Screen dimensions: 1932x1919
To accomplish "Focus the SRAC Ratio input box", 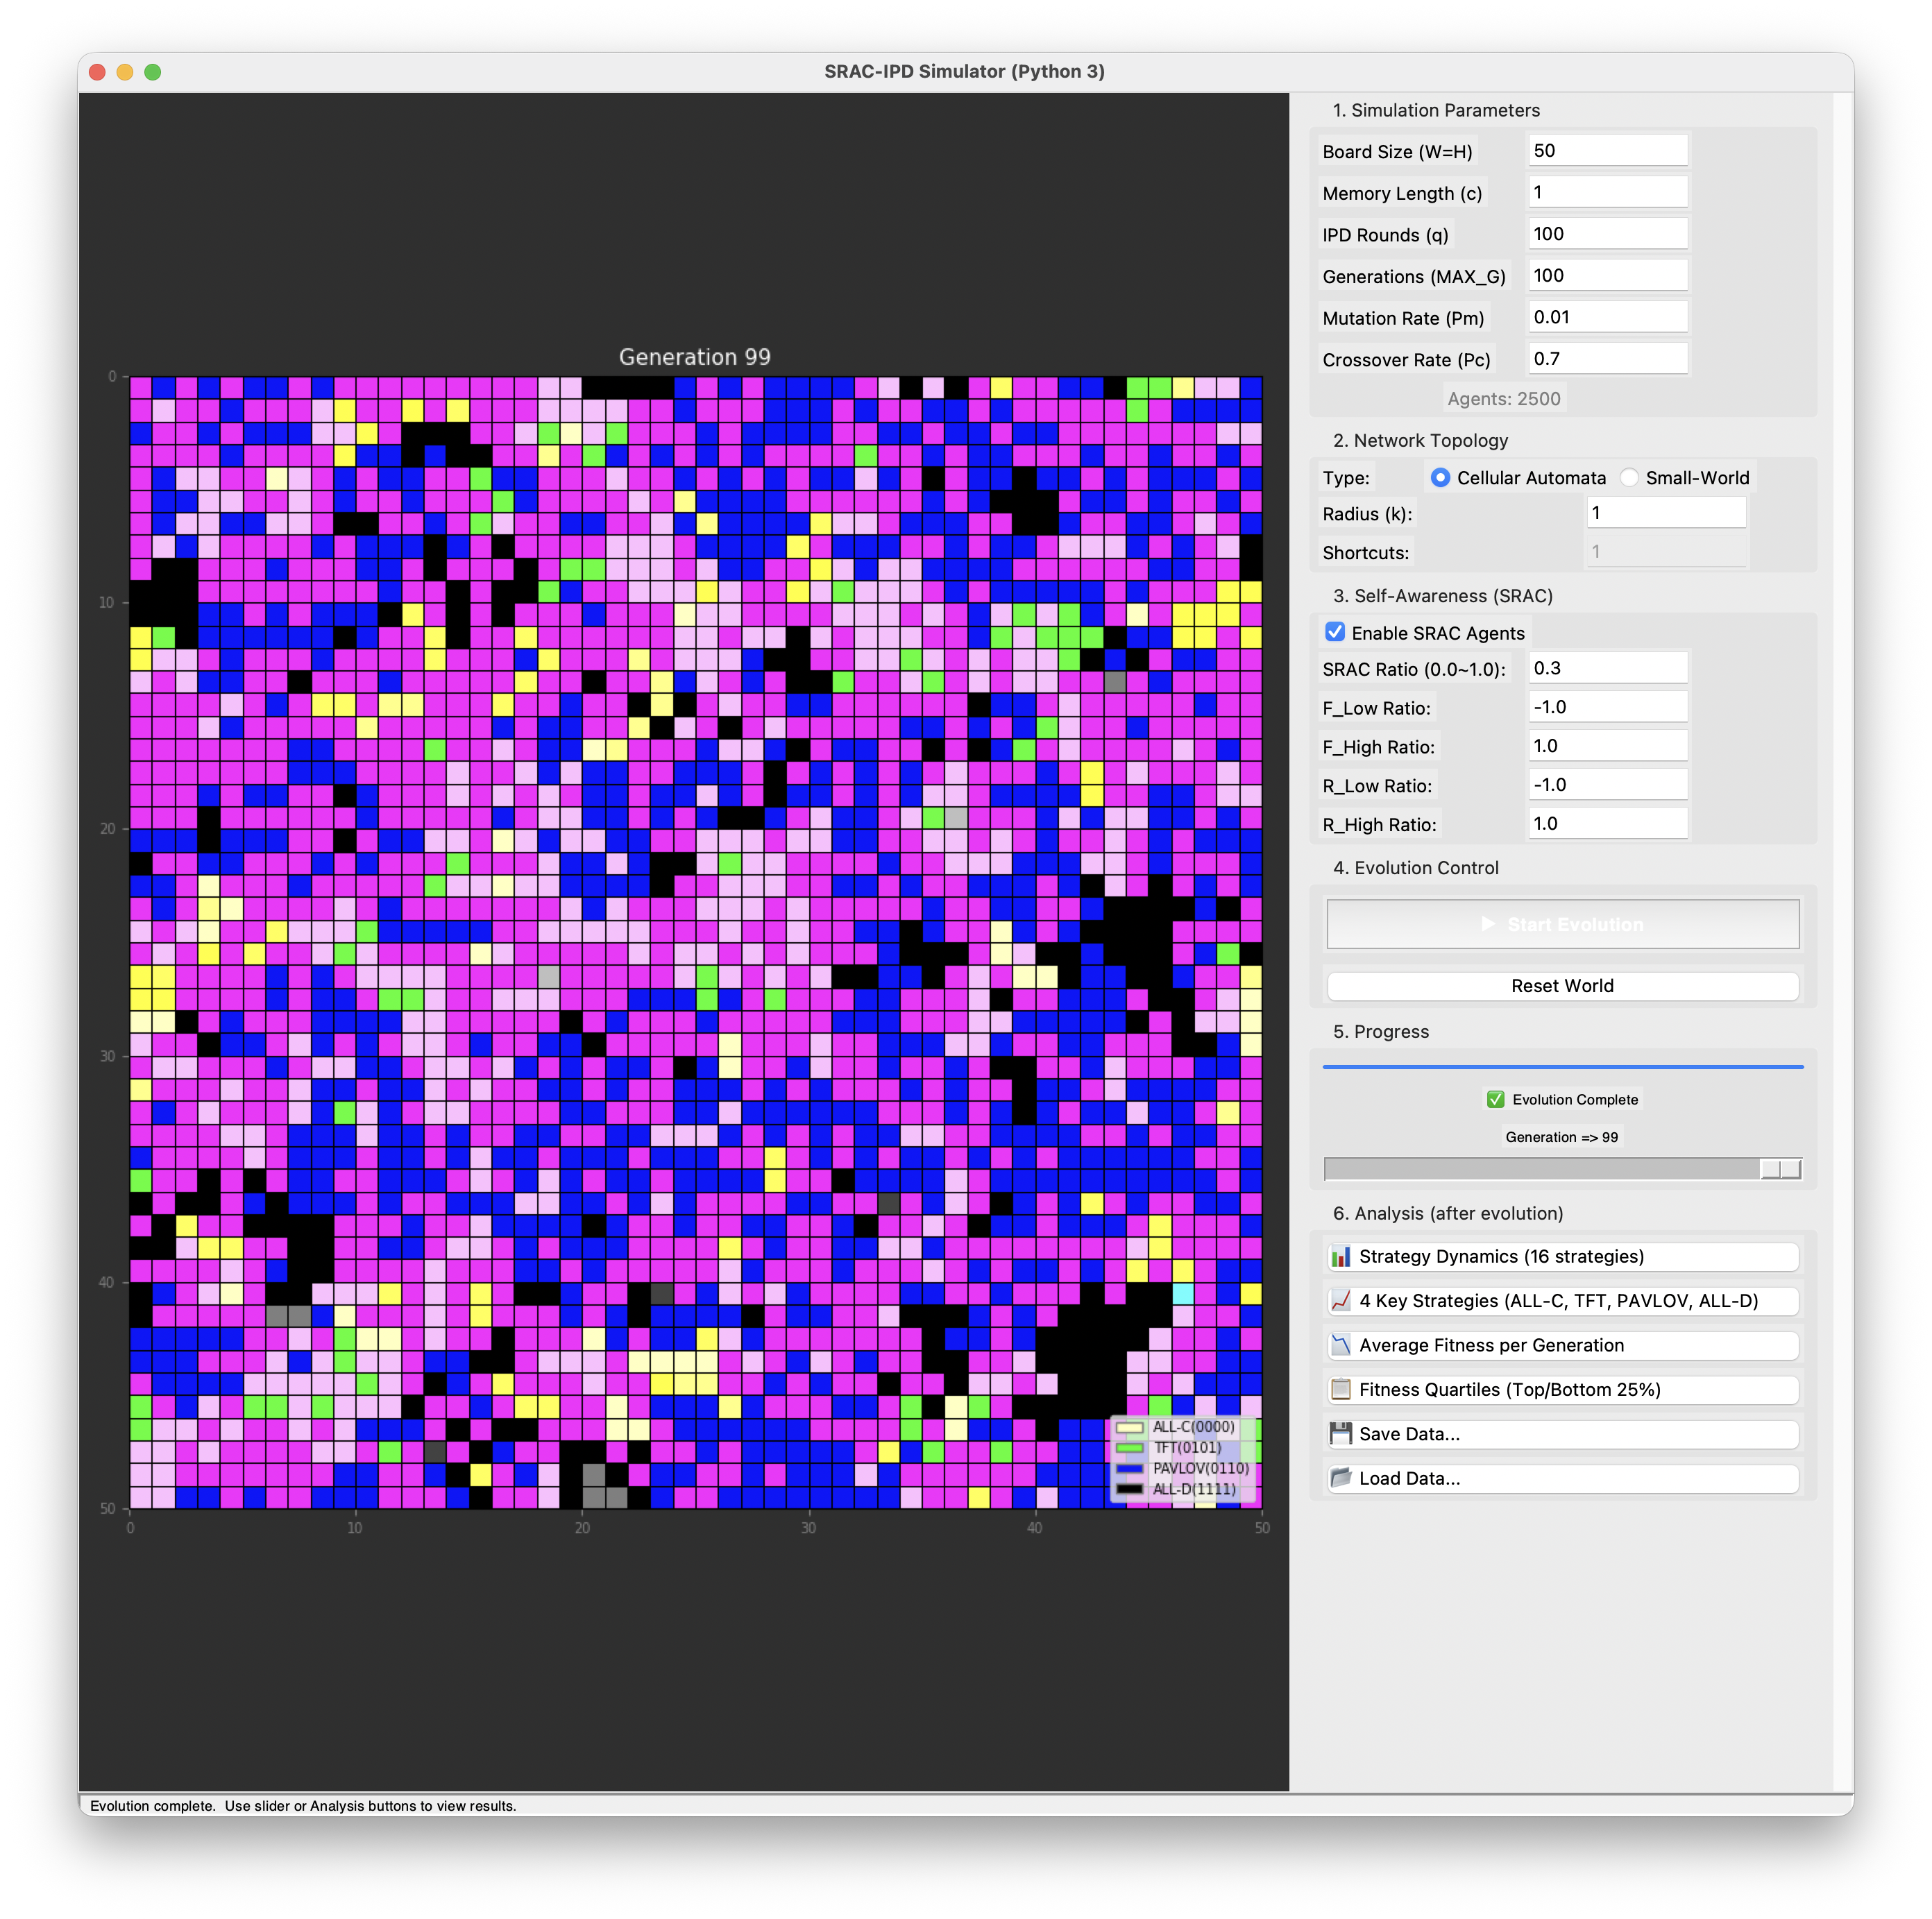I will coord(1607,667).
